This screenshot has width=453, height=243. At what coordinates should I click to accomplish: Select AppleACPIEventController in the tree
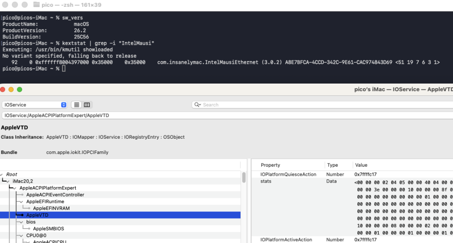[55, 195]
